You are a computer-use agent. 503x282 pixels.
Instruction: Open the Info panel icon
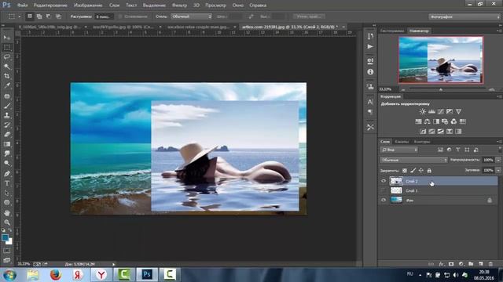370,72
